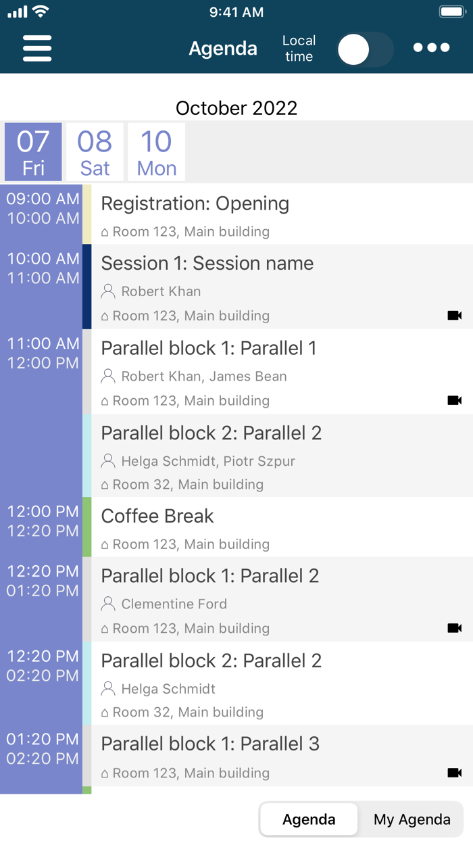Screen dimensions: 473x841
Task: Switch to Saturday October 08
Action: coord(94,151)
